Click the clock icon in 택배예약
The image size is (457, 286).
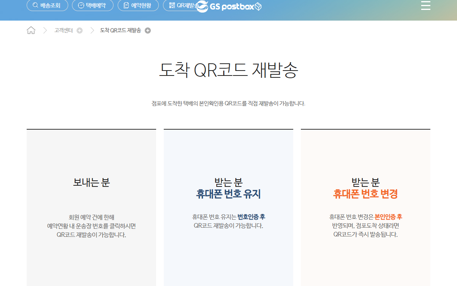click(x=81, y=5)
